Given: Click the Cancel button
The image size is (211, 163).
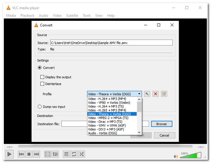Looking at the screenshot, I should (x=165, y=135).
